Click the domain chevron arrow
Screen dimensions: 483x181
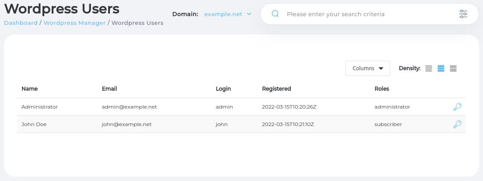(x=249, y=14)
